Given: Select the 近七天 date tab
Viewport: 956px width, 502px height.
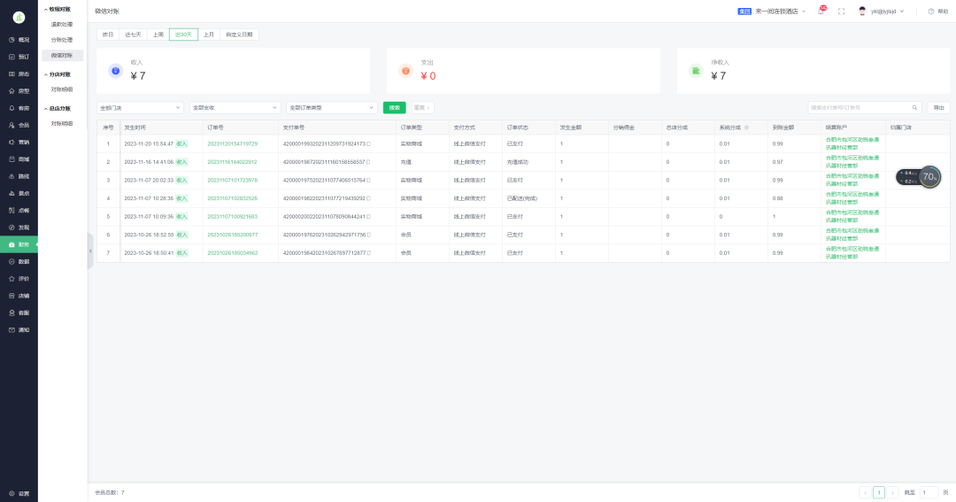Looking at the screenshot, I should pyautogui.click(x=133, y=35).
